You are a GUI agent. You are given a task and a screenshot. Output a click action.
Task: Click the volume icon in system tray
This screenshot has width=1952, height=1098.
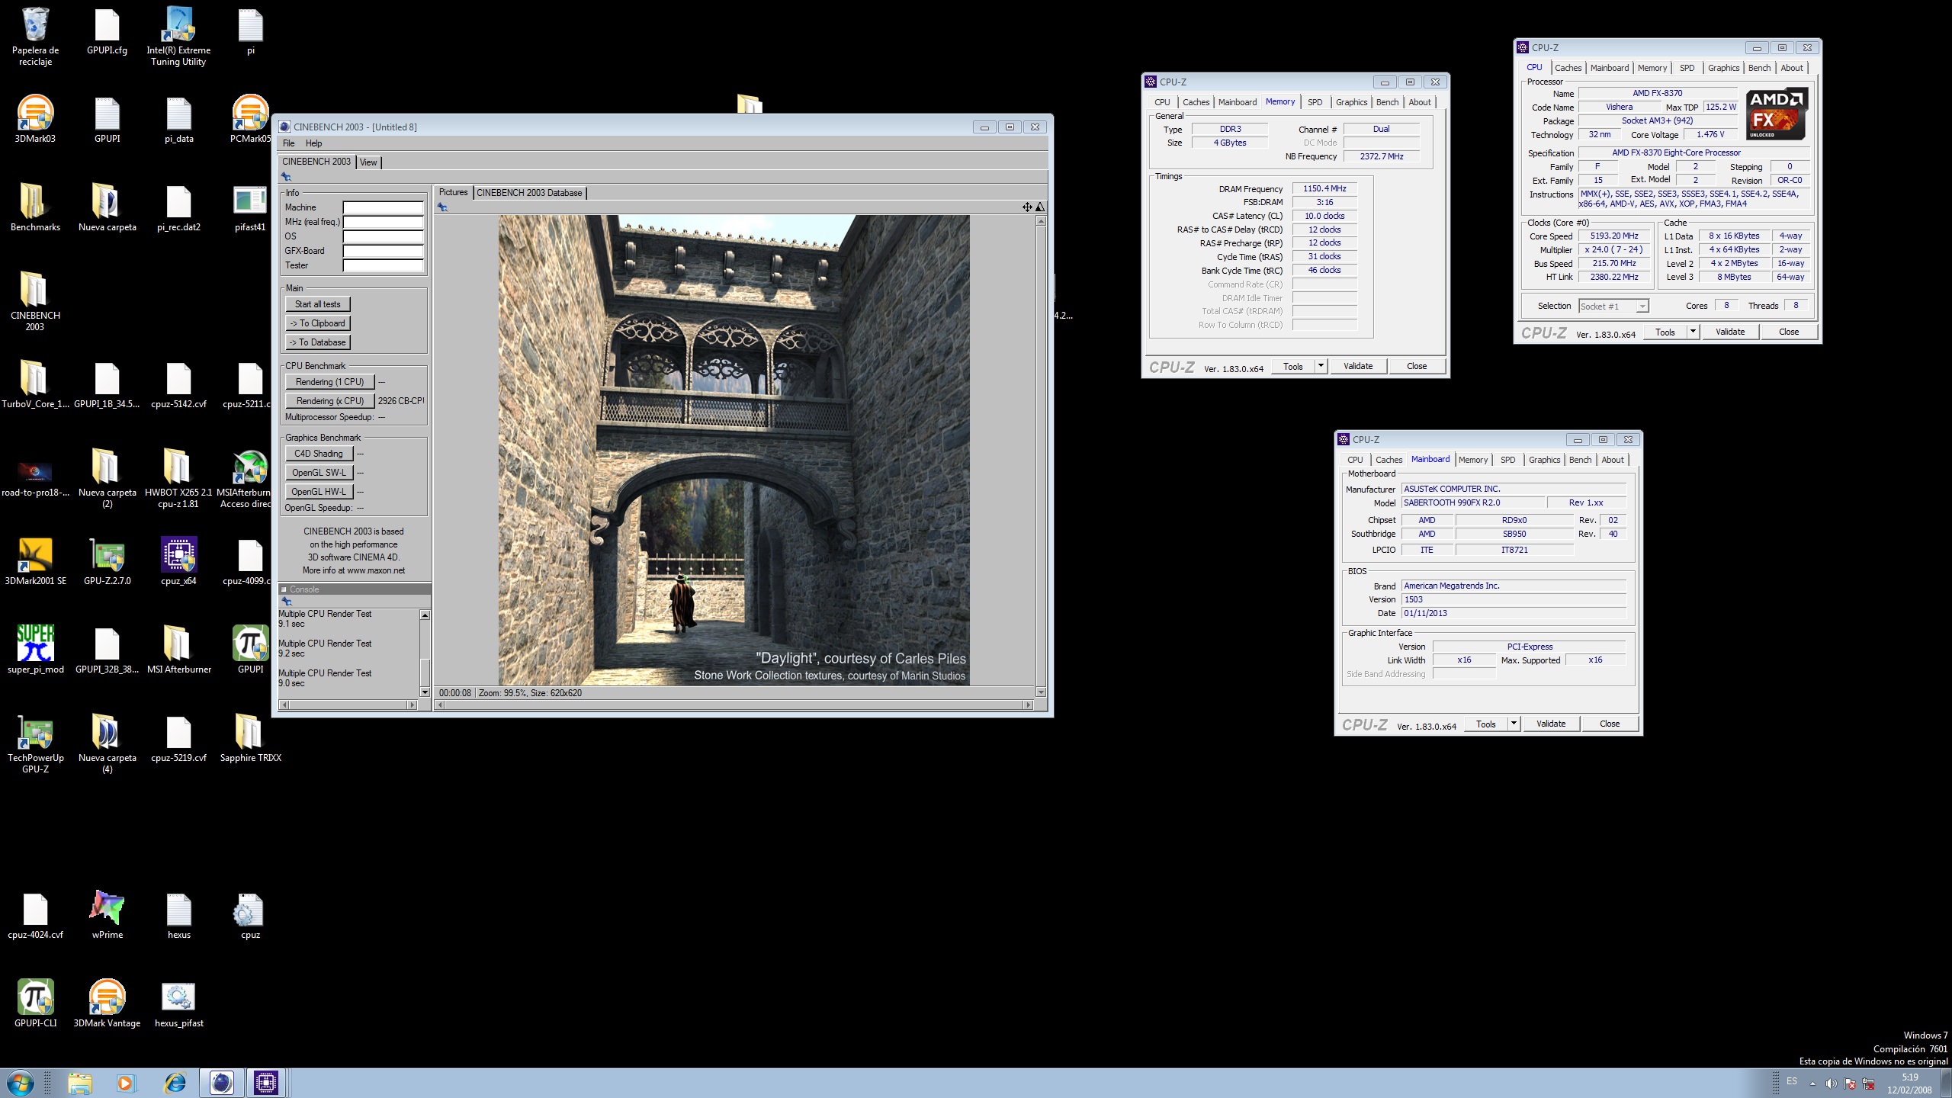1831,1084
